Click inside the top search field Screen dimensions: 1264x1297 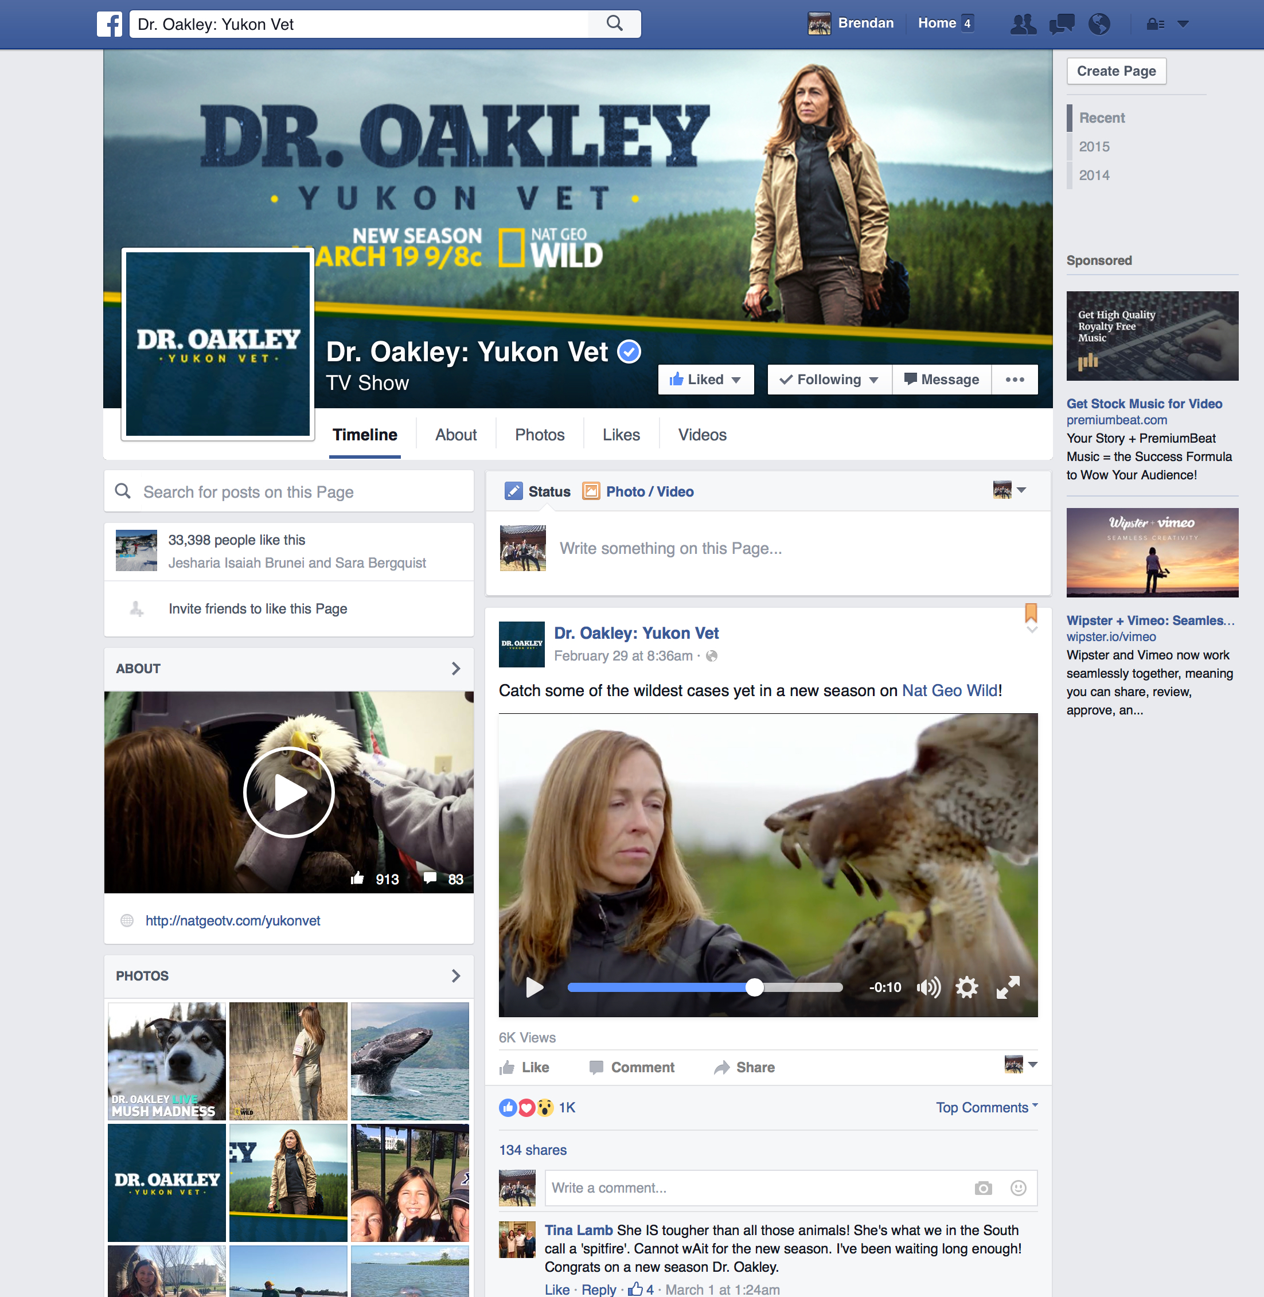tap(358, 24)
